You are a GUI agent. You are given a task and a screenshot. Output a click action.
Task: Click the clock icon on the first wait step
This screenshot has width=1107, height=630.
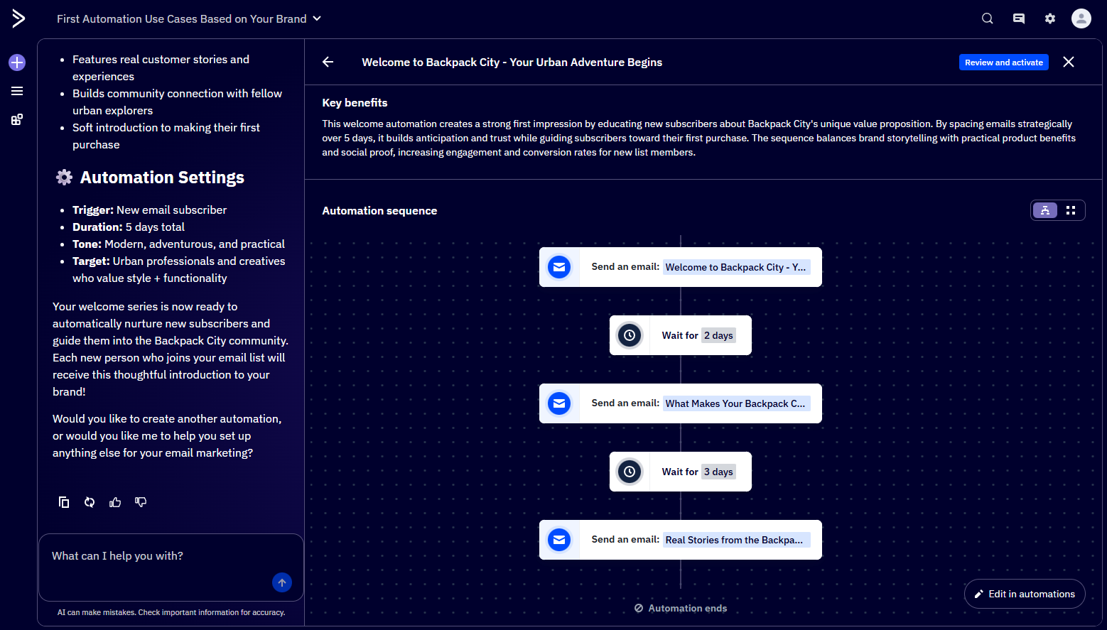click(629, 335)
